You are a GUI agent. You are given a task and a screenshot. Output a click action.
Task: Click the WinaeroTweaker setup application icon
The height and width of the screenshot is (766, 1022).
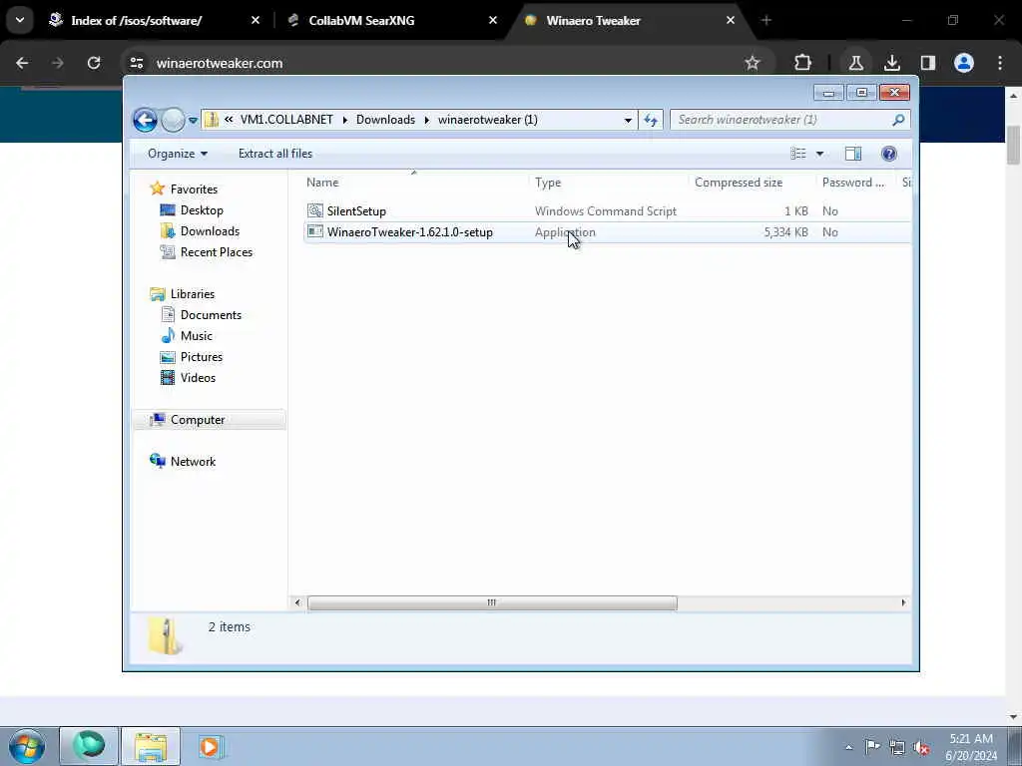(314, 231)
